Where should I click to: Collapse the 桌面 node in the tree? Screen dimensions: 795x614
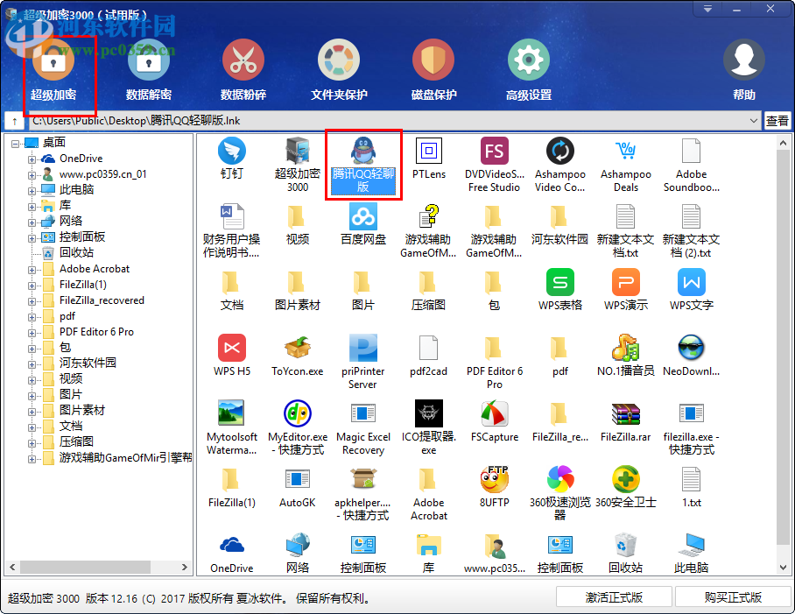tap(14, 142)
